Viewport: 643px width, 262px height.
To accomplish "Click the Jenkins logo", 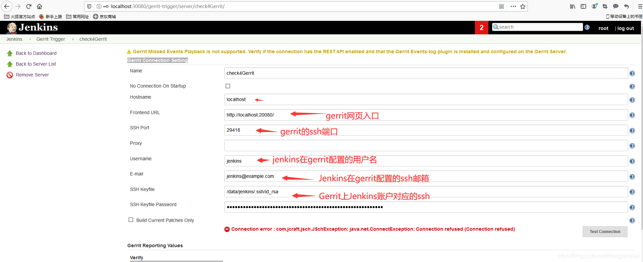I will point(32,28).
